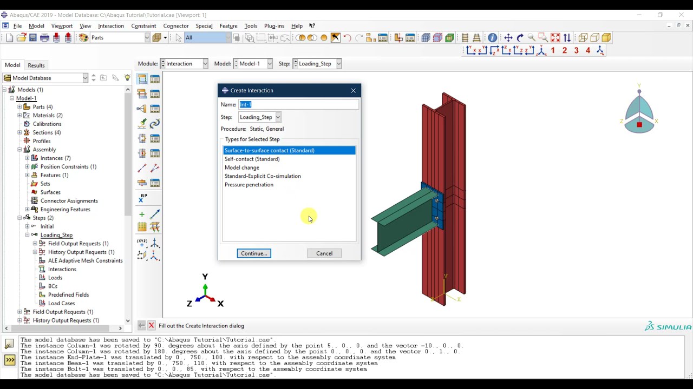Click the Cancel button in dialog
Image resolution: width=693 pixels, height=389 pixels.
click(324, 253)
